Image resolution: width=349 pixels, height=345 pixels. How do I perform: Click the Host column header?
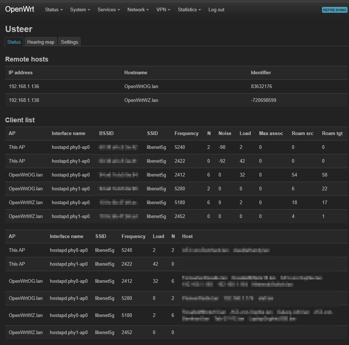click(187, 236)
